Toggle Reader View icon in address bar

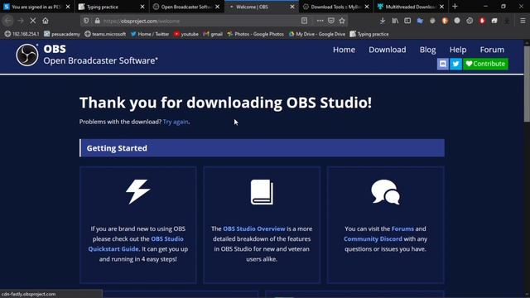click(x=304, y=21)
